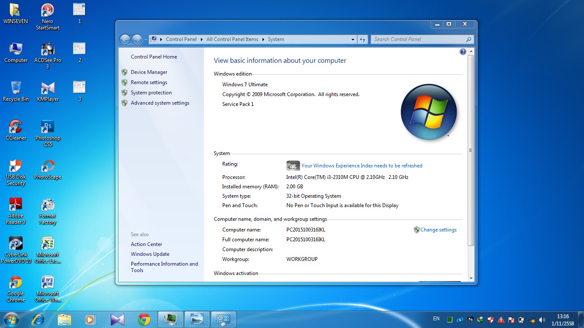Open CCleaner desktop shortcut icon
This screenshot has height=328, width=584.
[16, 127]
